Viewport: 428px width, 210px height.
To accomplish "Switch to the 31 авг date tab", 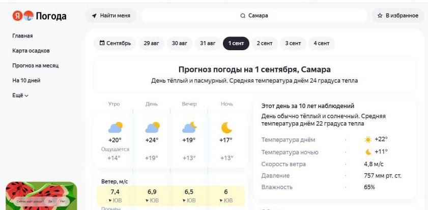I will (208, 43).
